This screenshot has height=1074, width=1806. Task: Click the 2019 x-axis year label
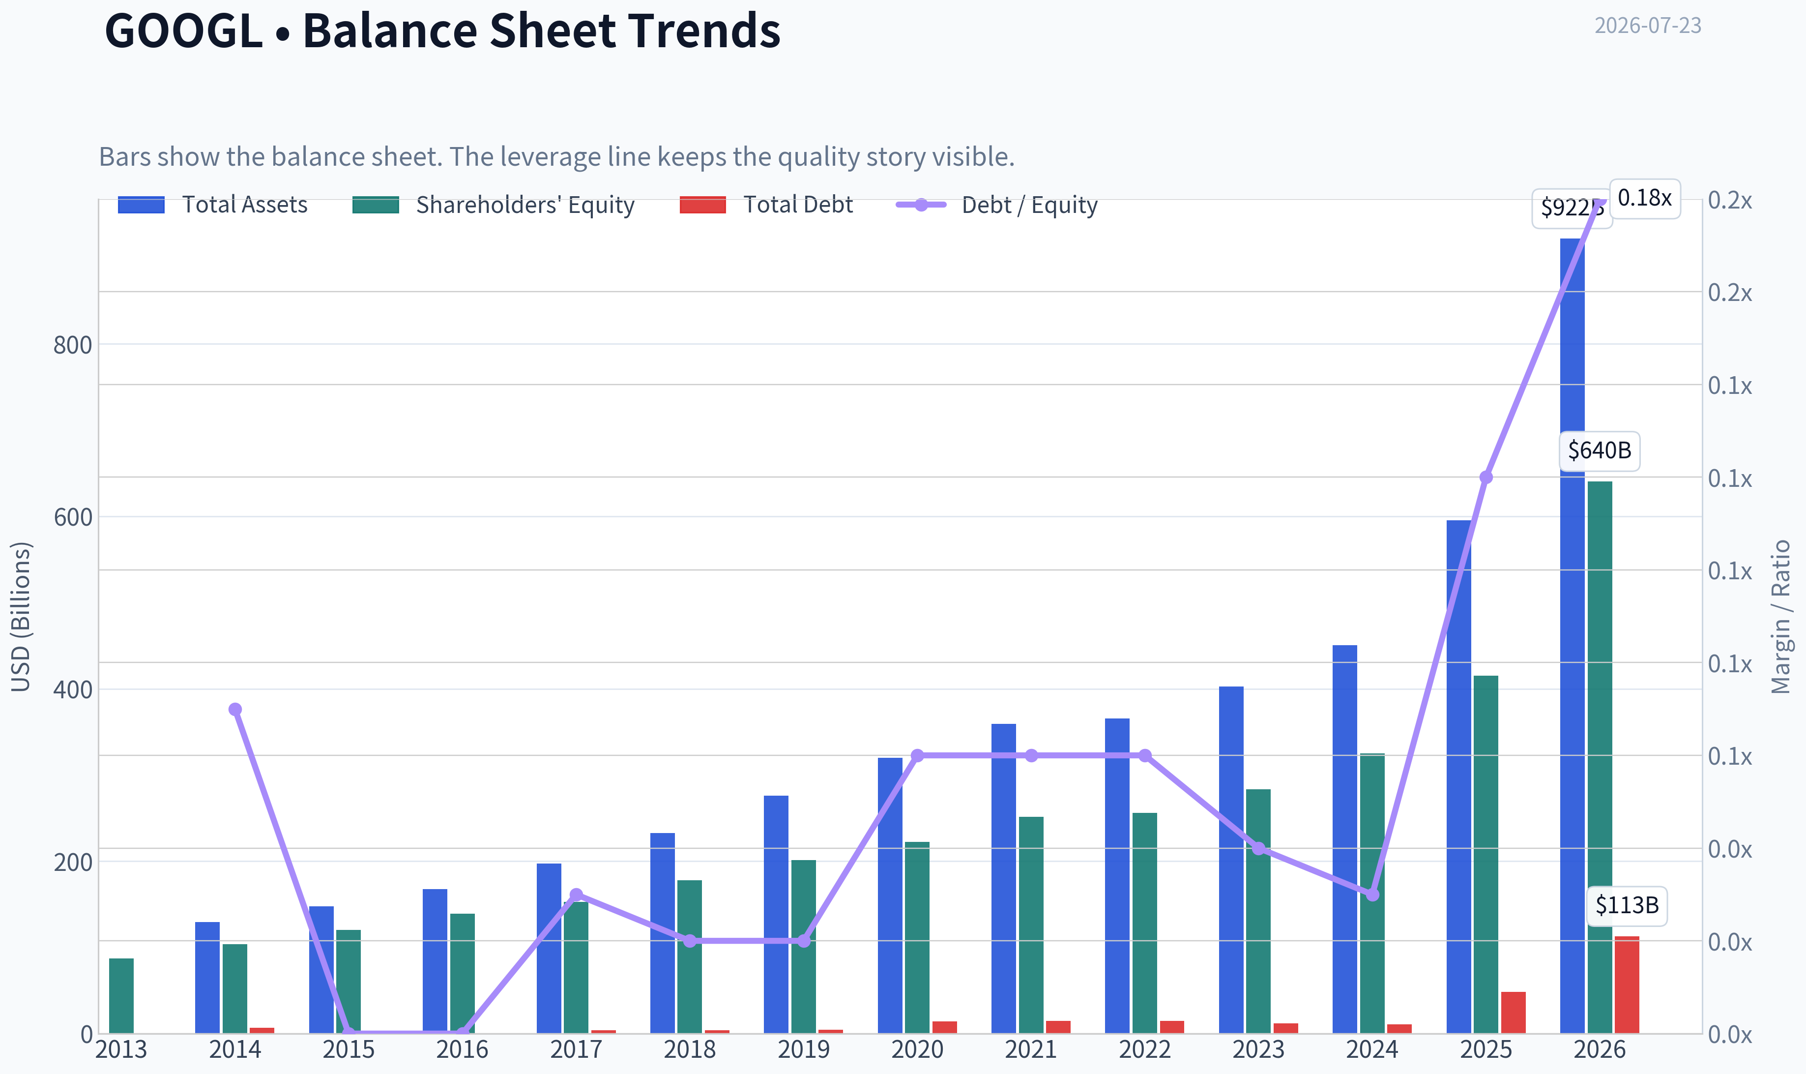coord(804,1049)
